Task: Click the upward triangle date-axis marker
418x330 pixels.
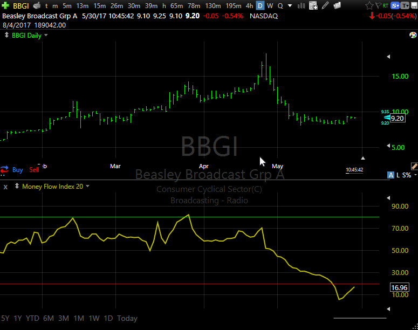Action: click(x=363, y=158)
